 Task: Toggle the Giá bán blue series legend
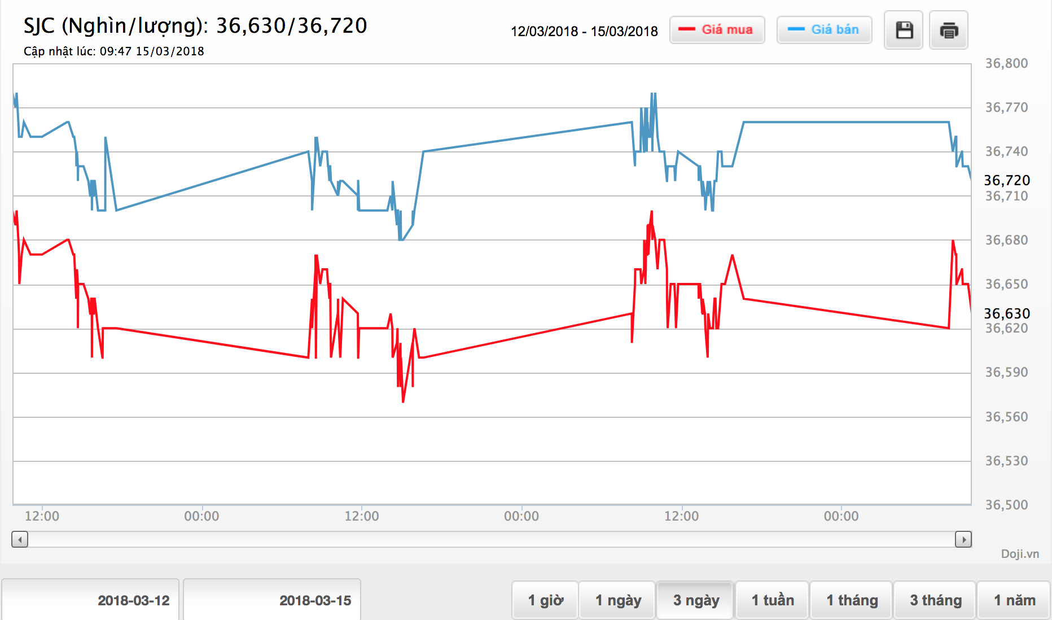[x=825, y=30]
